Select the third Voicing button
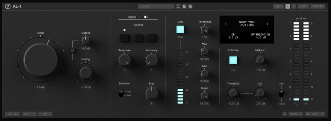 point(152,38)
